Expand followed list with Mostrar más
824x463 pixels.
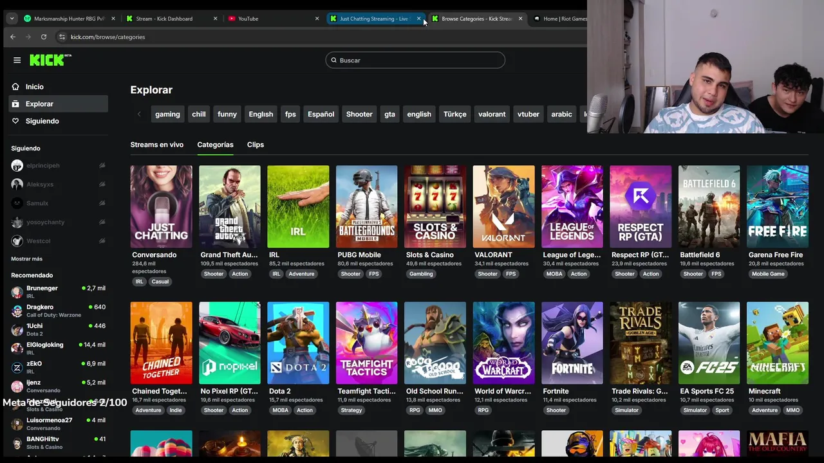26,259
